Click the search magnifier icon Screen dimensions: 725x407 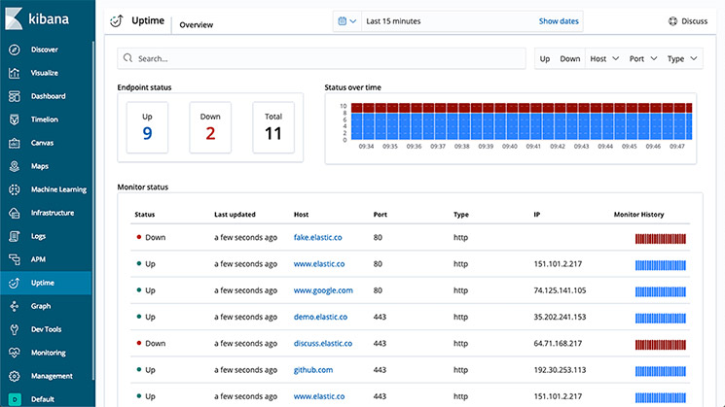pos(127,58)
